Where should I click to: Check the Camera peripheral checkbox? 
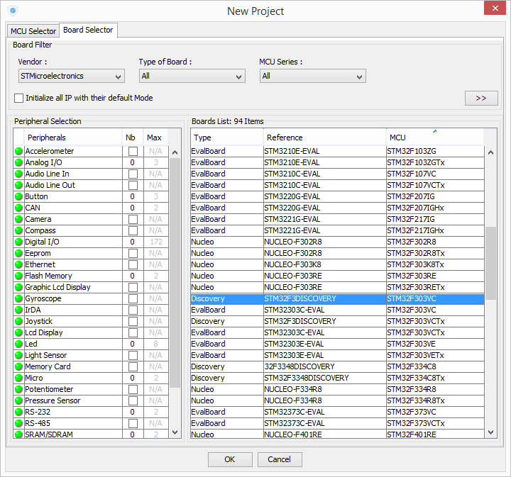133,219
